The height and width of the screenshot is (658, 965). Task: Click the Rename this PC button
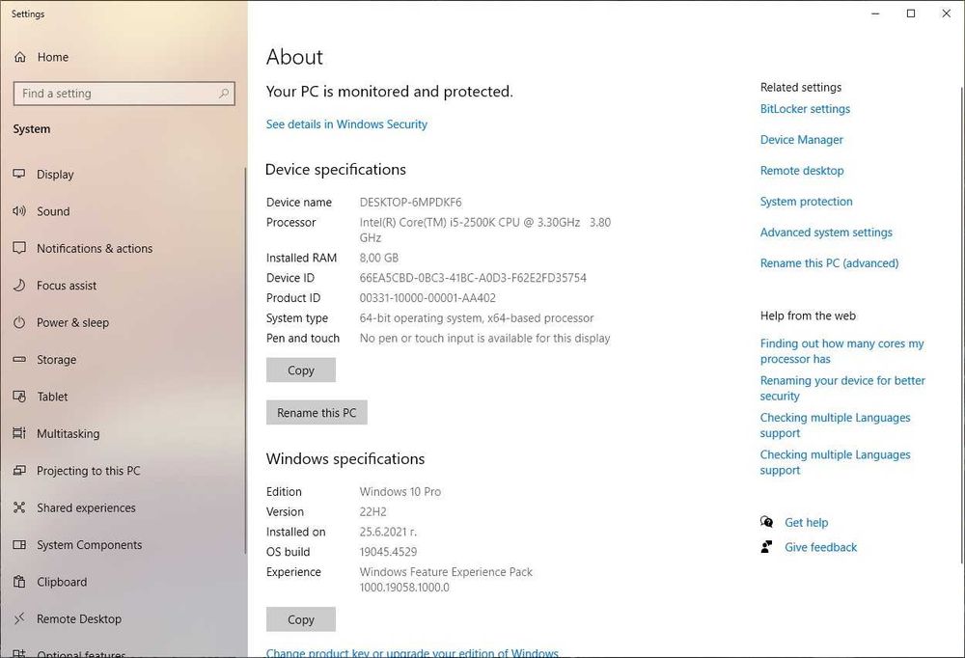[317, 412]
